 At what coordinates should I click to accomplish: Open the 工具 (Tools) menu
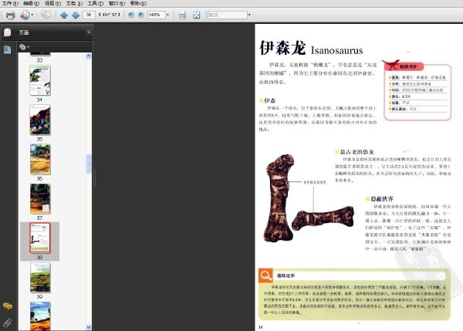coord(96,3)
